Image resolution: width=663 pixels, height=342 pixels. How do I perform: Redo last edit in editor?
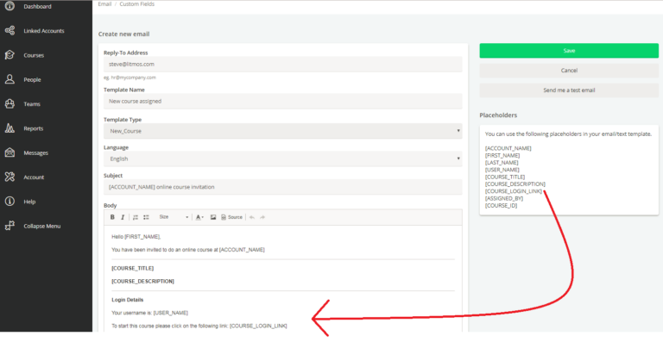click(262, 217)
